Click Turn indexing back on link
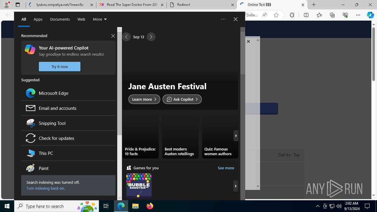The image size is (377, 212). click(x=46, y=188)
